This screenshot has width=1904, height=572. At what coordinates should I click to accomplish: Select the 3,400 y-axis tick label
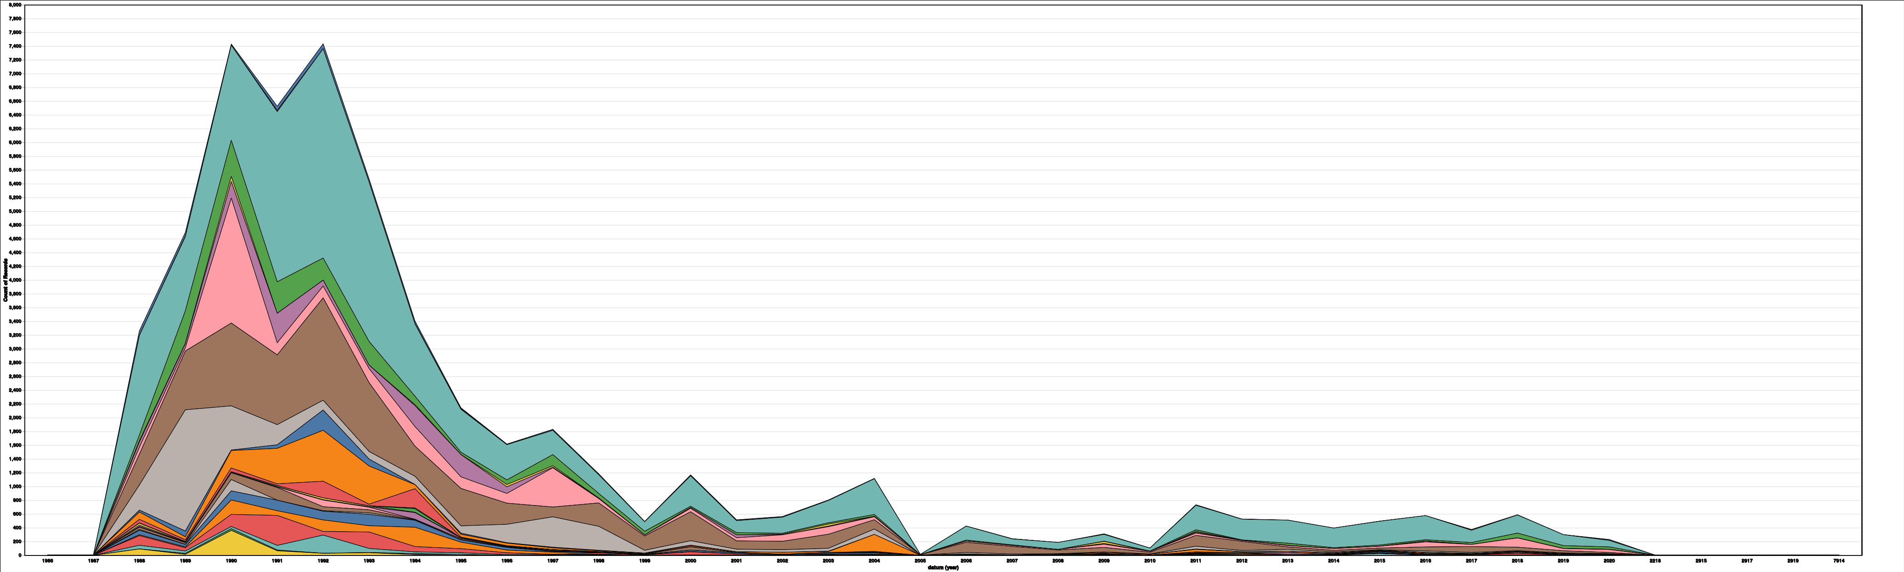[15, 322]
